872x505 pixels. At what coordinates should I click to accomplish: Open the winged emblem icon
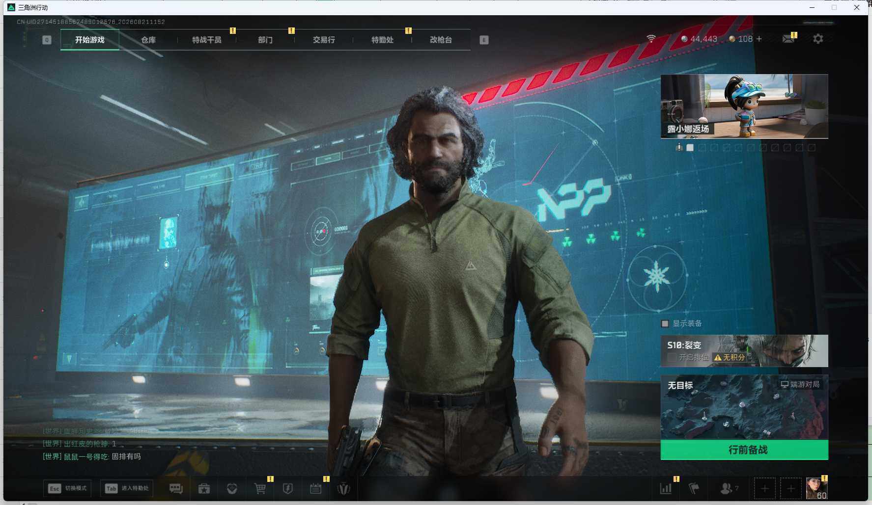[344, 488]
